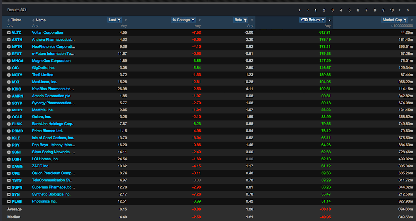Image resolution: width=416 pixels, height=221 pixels.
Task: Click the sort arrows beside Name header
Action: coord(33,20)
